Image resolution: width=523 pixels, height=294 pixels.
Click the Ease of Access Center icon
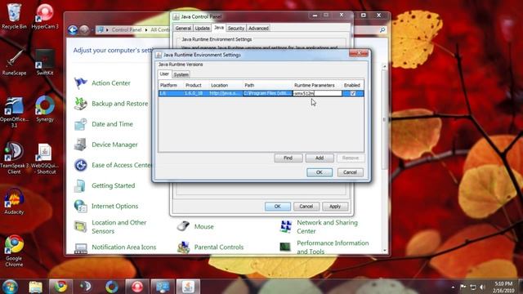point(80,165)
